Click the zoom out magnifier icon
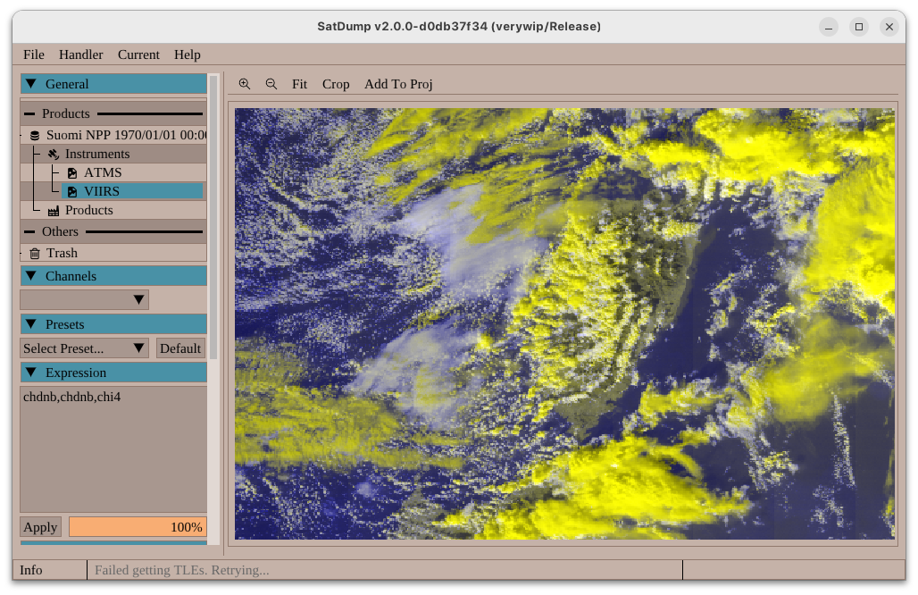The height and width of the screenshot is (595, 918). [x=271, y=84]
